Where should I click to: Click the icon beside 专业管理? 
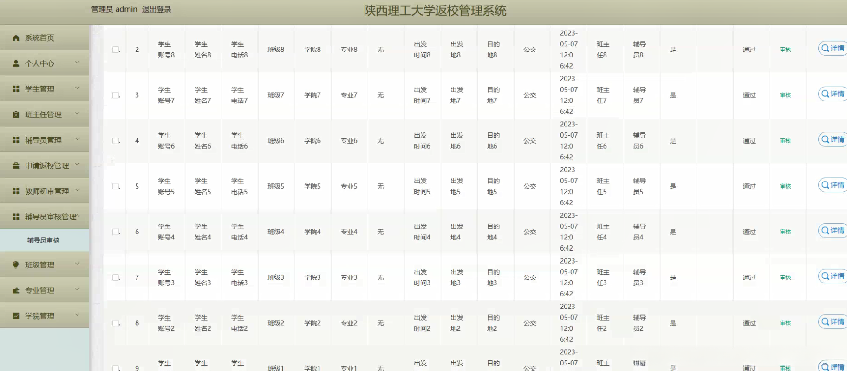(16, 290)
